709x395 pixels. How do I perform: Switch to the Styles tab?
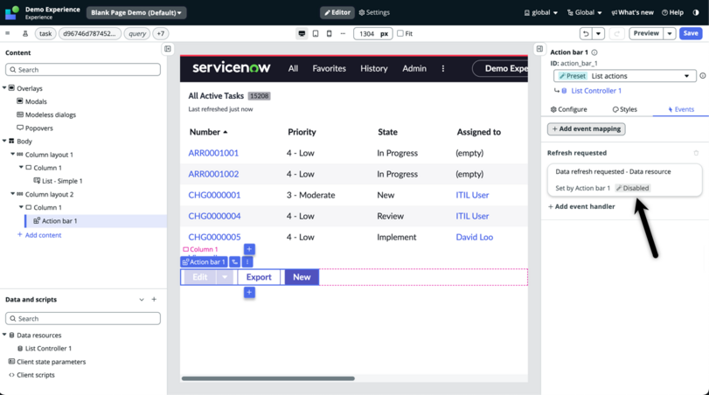click(x=625, y=109)
